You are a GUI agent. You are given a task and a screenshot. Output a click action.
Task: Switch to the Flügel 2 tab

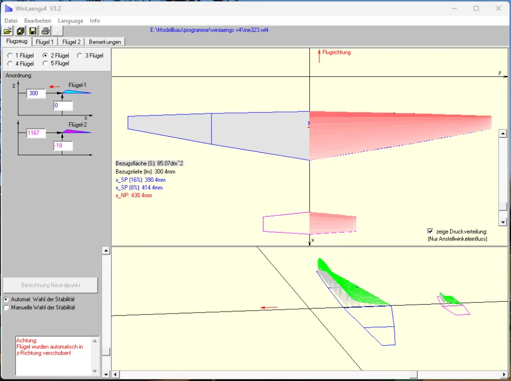pos(71,42)
